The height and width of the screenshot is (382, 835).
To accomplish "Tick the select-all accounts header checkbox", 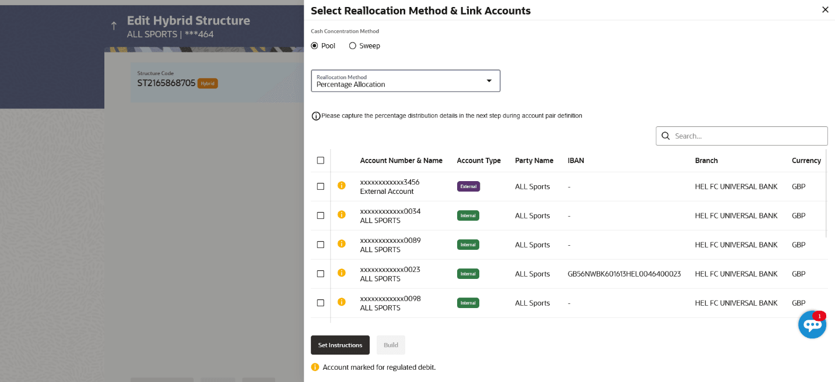I will point(320,161).
